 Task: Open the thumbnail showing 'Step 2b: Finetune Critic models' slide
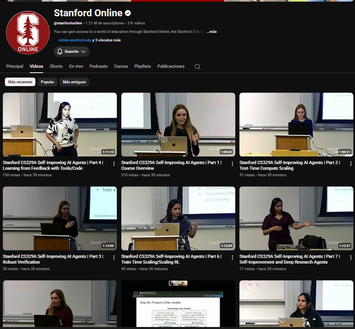[x=178, y=304]
